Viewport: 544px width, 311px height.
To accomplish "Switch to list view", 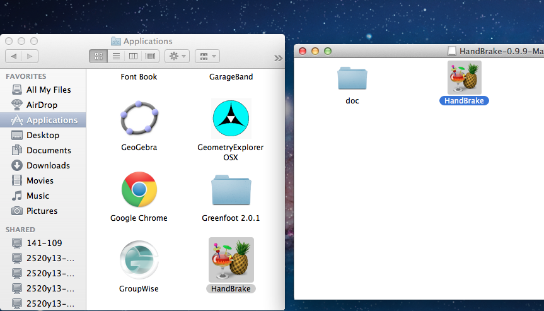I will [116, 56].
